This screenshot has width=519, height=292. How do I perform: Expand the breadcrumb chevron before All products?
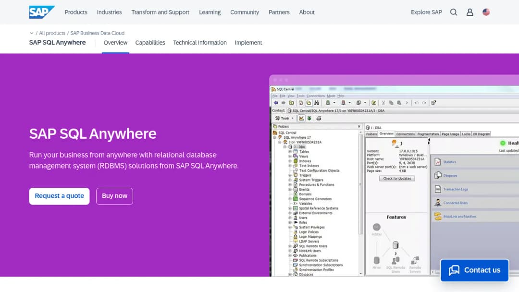pyautogui.click(x=31, y=33)
